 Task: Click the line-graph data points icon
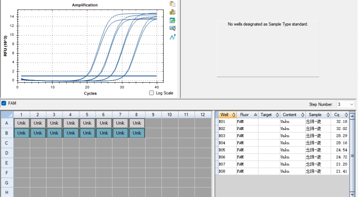(x=173, y=37)
